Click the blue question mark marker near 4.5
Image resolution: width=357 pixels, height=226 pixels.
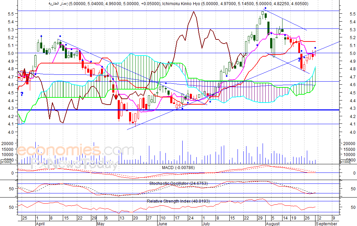[x=22, y=94]
